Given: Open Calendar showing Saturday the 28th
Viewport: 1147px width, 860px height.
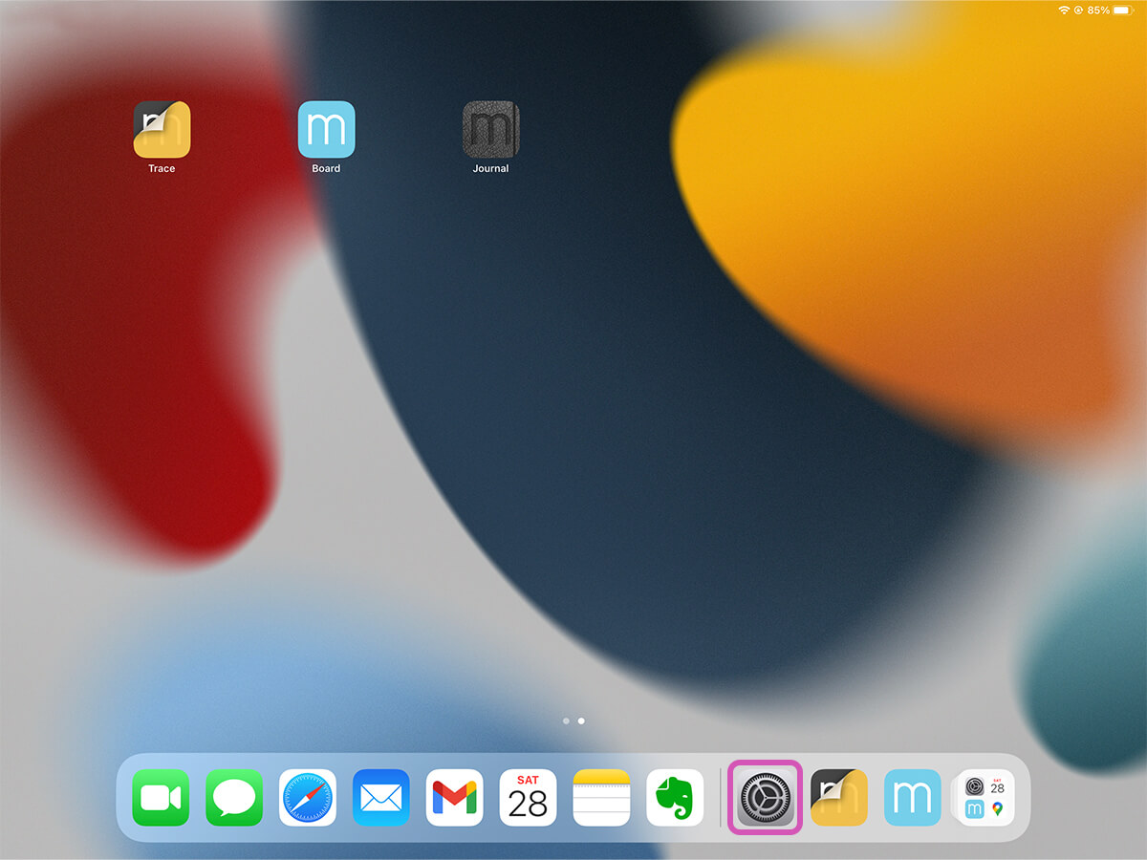Looking at the screenshot, I should 529,796.
